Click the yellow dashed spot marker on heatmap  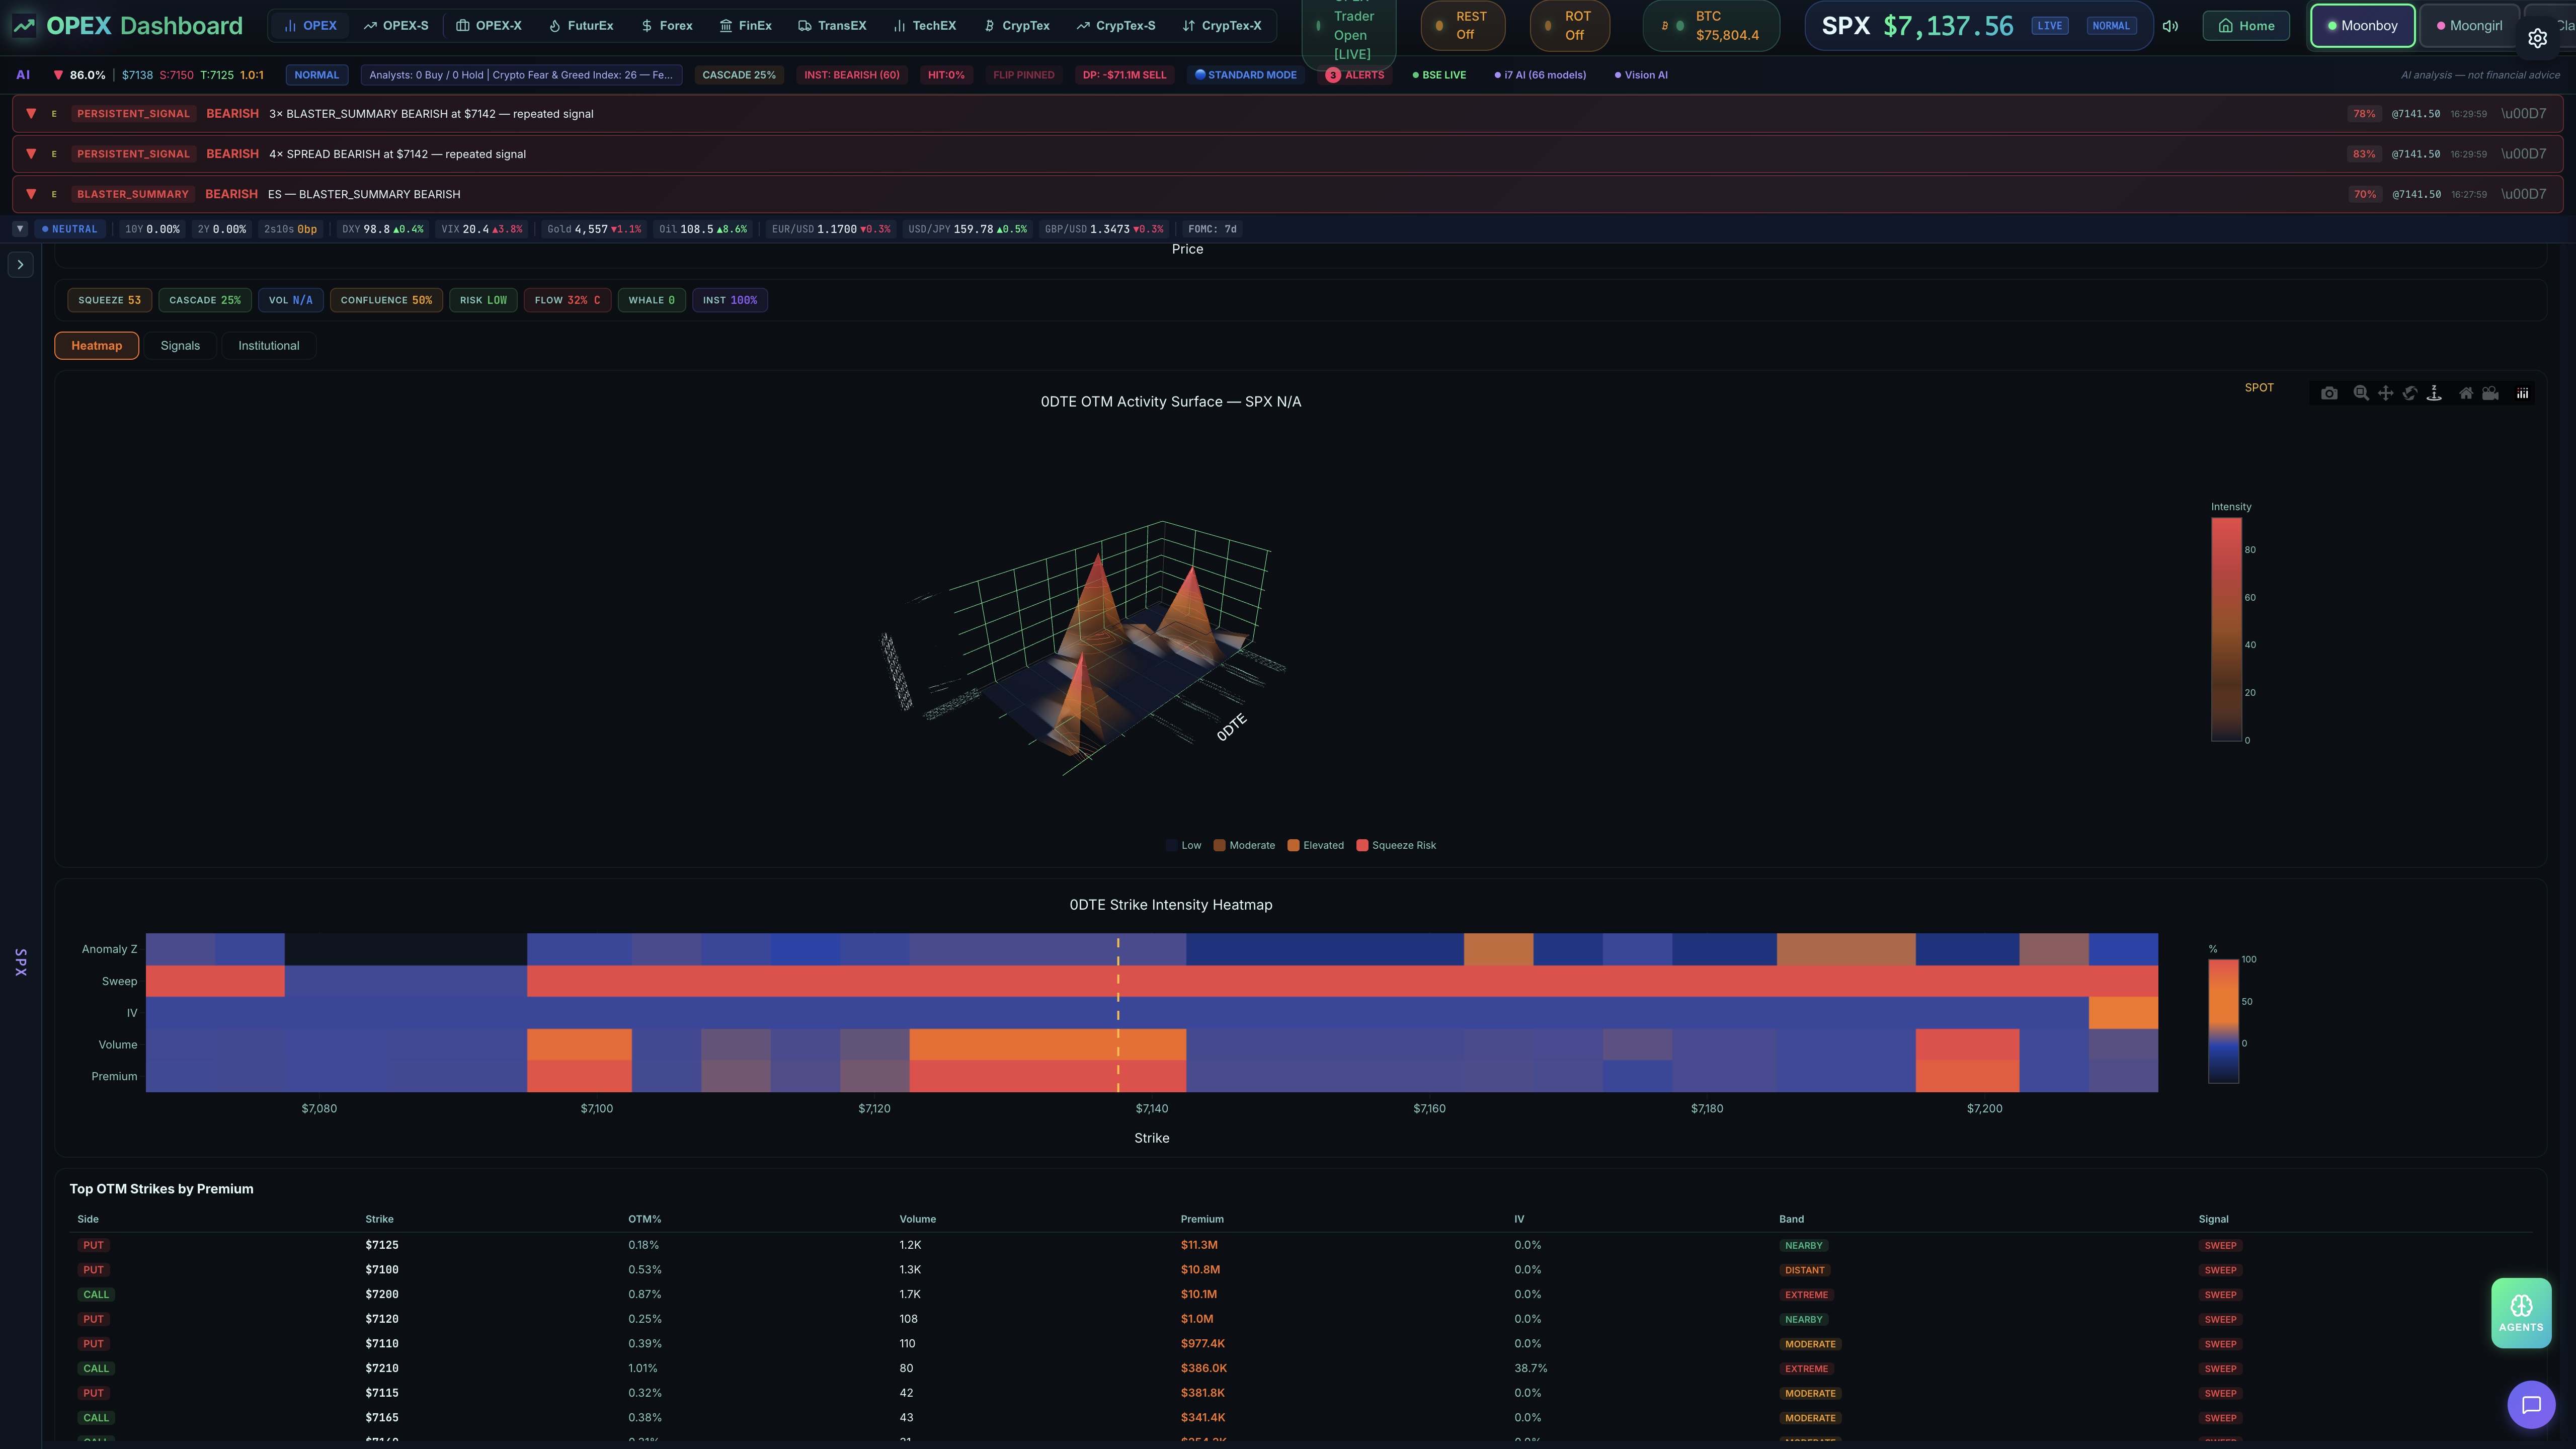1118,1013
